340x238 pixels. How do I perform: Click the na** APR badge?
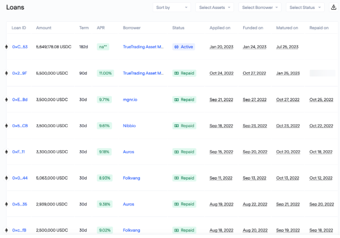click(x=103, y=47)
